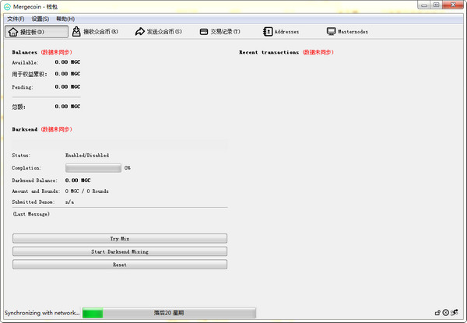
Task: Click the Try Mix button
Action: (x=120, y=238)
